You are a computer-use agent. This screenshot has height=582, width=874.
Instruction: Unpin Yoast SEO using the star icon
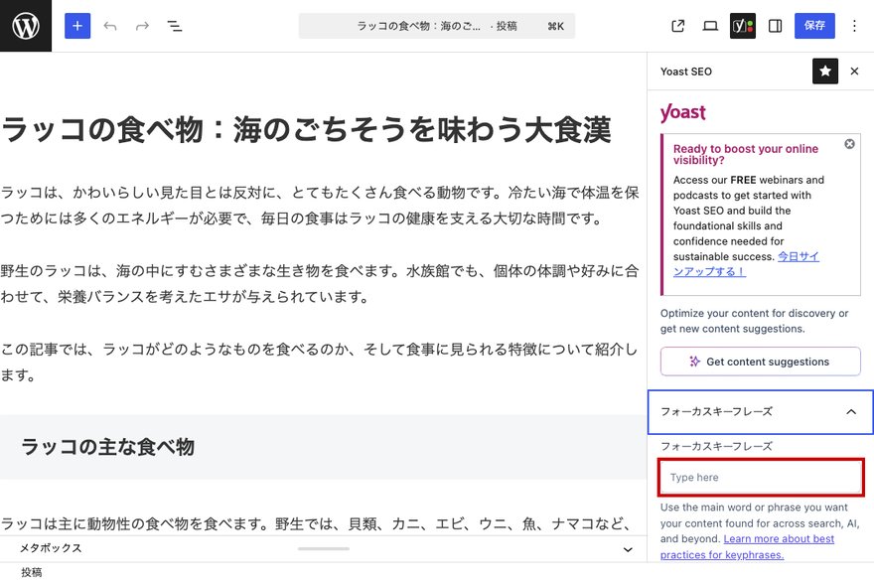825,72
